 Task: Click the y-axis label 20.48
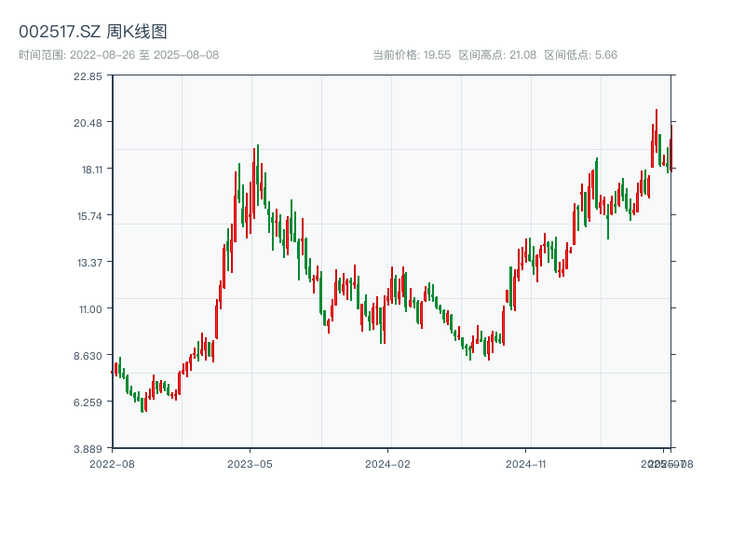pyautogui.click(x=88, y=123)
